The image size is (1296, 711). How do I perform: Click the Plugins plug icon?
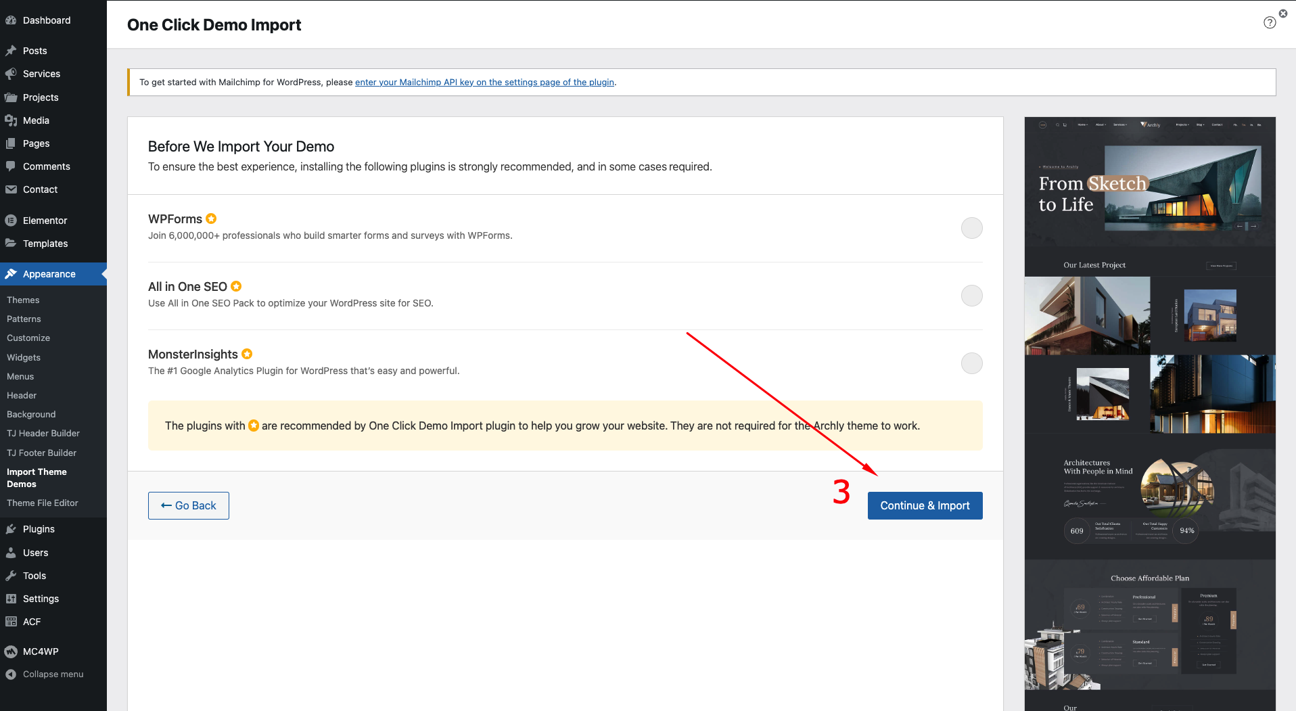point(11,529)
